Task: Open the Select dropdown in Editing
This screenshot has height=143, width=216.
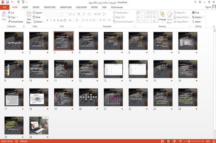Action: click(x=197, y=22)
